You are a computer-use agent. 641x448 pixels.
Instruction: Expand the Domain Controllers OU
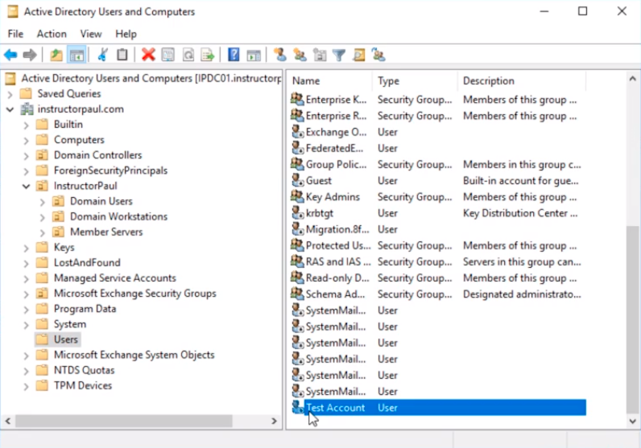[26, 155]
